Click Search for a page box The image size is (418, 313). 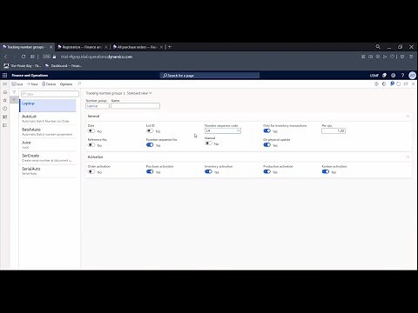[210, 76]
